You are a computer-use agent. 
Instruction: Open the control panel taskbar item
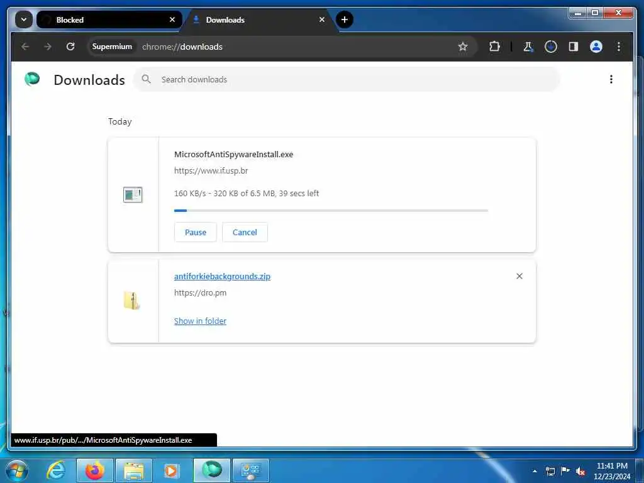(251, 470)
